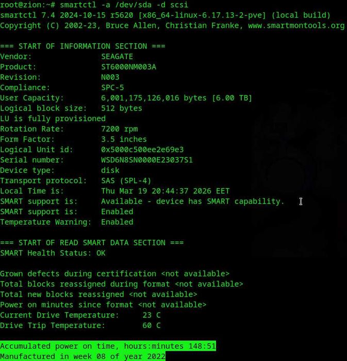Click the serial number WSD6N8SN0000E23037S1
The image size is (347, 361).
coord(147,160)
